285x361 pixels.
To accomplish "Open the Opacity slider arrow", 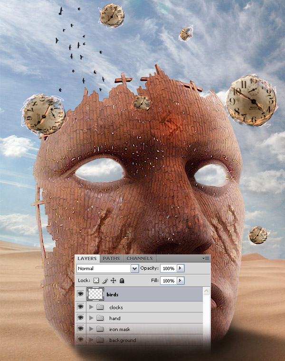I will (180, 268).
